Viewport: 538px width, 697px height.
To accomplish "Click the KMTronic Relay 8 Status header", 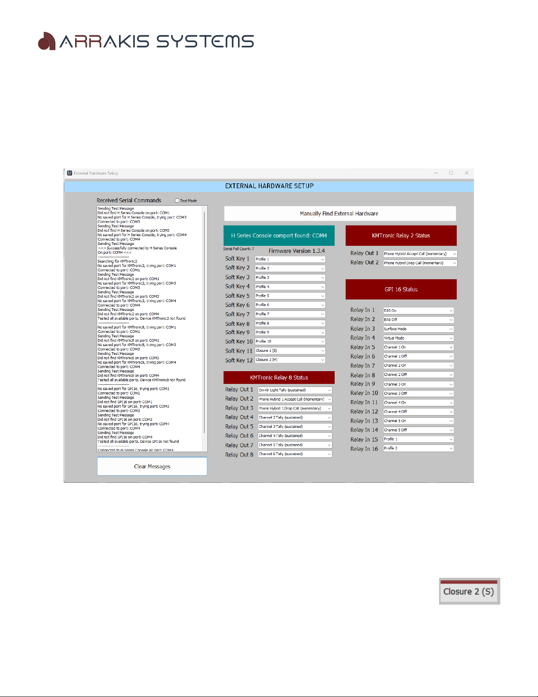I will point(279,378).
